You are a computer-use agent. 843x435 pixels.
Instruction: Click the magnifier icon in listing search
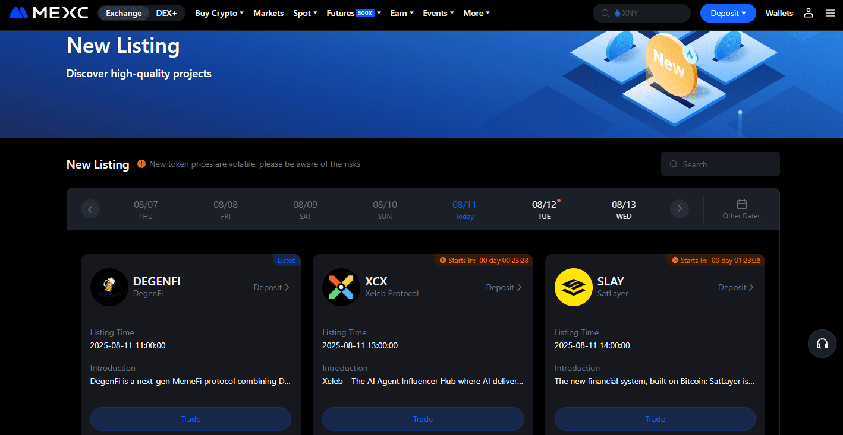point(674,164)
